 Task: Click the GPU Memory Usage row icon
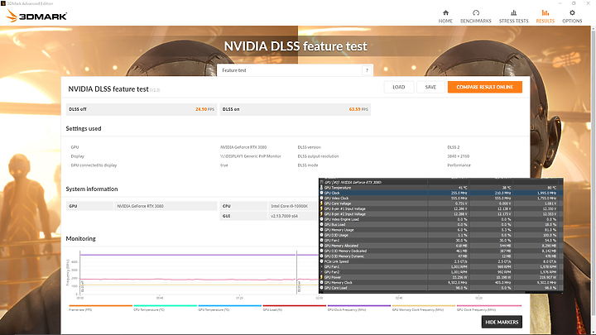pyautogui.click(x=321, y=230)
